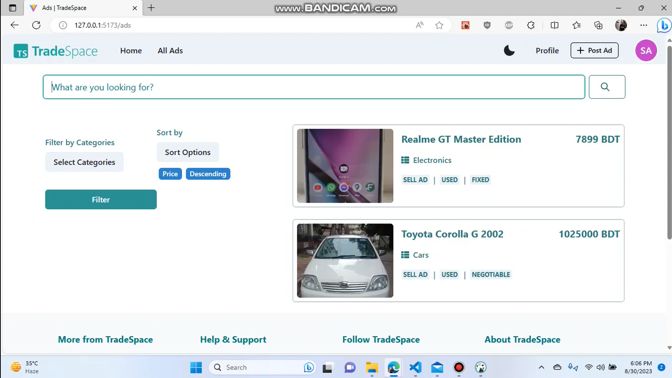Click the Electronics category label
Viewport: 672px width, 378px height.
pyautogui.click(x=432, y=160)
